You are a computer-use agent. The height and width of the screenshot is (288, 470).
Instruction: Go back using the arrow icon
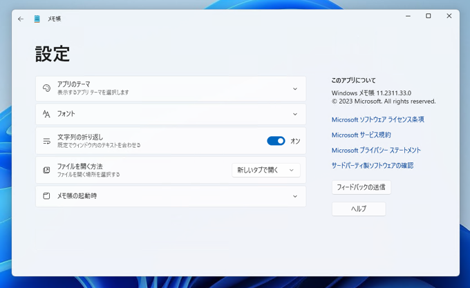[x=20, y=19]
